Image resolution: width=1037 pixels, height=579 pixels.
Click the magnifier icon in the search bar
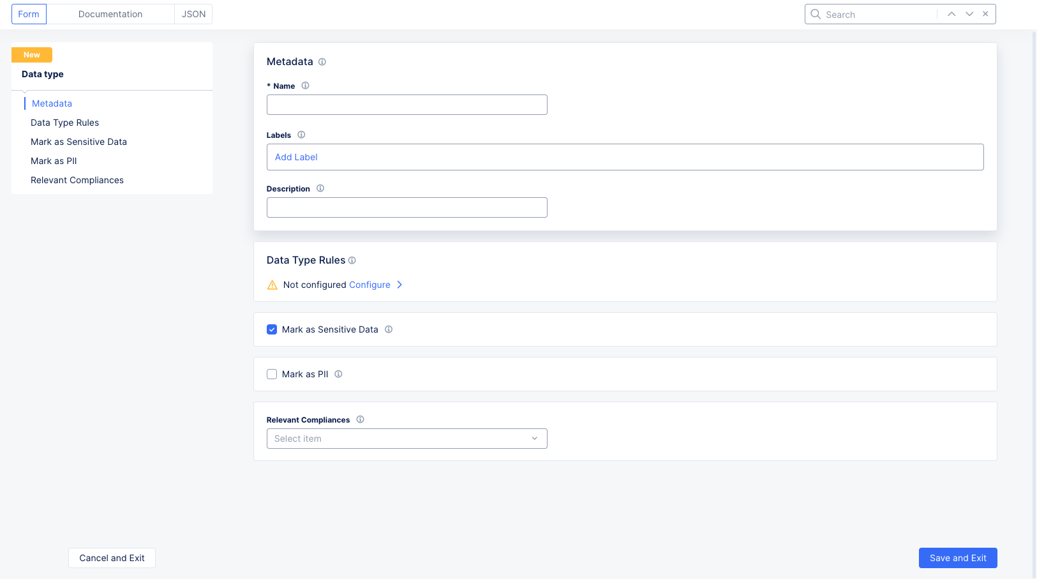point(815,13)
